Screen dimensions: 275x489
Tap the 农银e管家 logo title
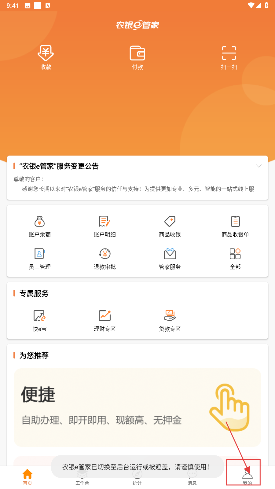137,25
